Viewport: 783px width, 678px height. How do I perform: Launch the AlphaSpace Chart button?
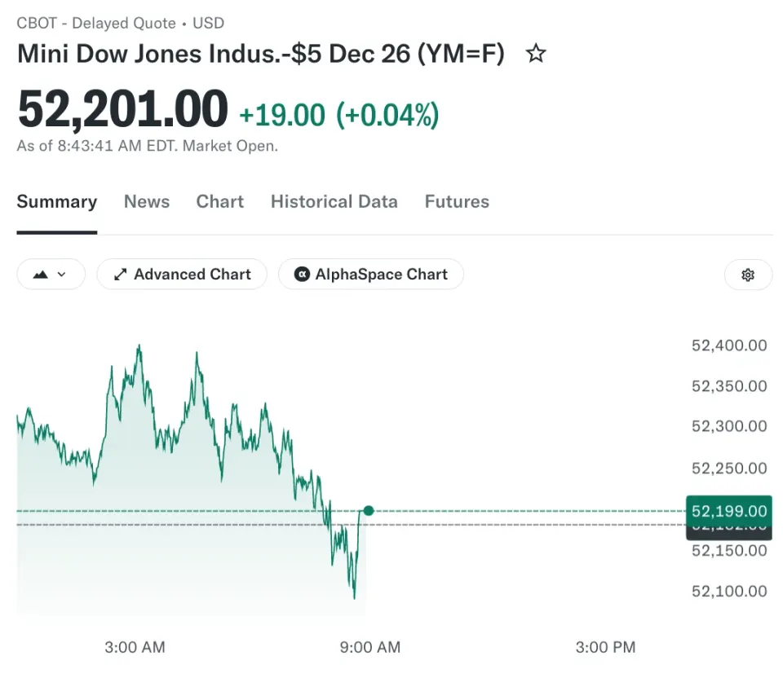pos(371,274)
